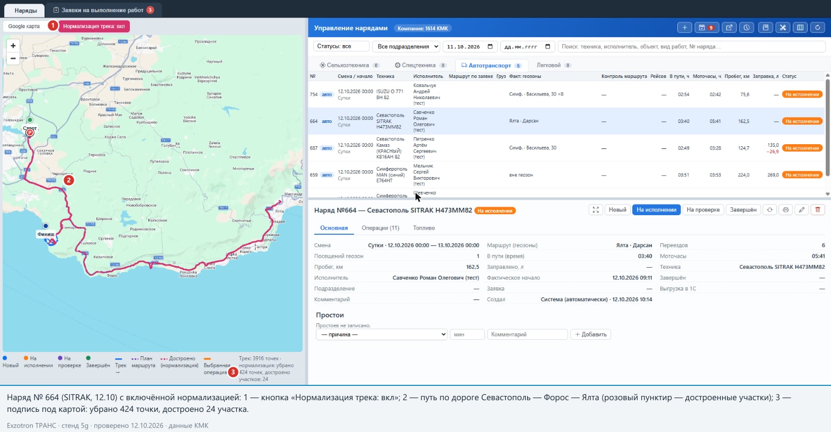831x432 pixels.
Task: Set order status to На исполнении
Action: click(x=656, y=210)
